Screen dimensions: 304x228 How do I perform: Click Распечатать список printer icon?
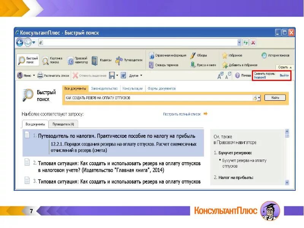[x=53, y=76]
